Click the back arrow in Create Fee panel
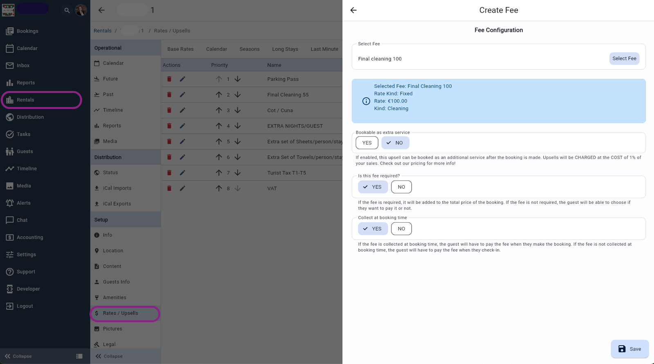This screenshot has width=654, height=364. tap(354, 10)
